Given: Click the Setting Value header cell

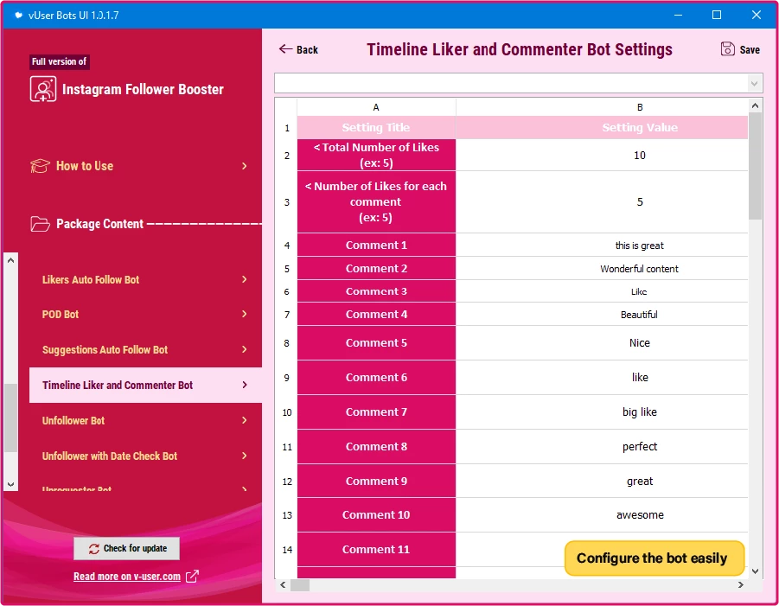Looking at the screenshot, I should [602, 128].
